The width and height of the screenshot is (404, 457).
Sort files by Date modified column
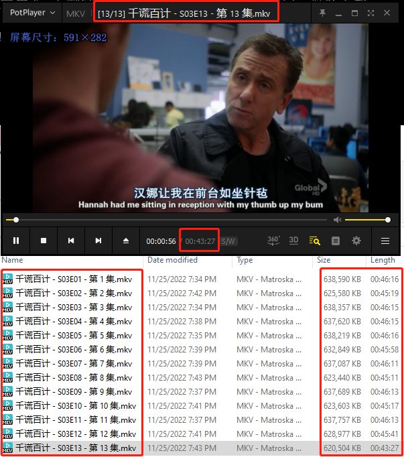[172, 260]
